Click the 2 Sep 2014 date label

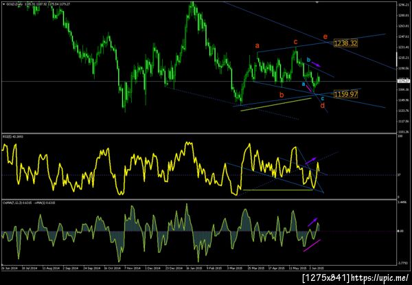(71, 269)
